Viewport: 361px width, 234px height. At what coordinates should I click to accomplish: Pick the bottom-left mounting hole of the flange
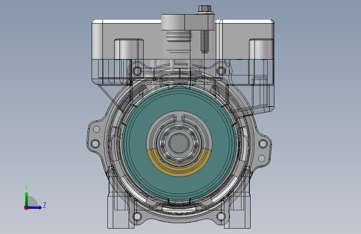pos(137,217)
